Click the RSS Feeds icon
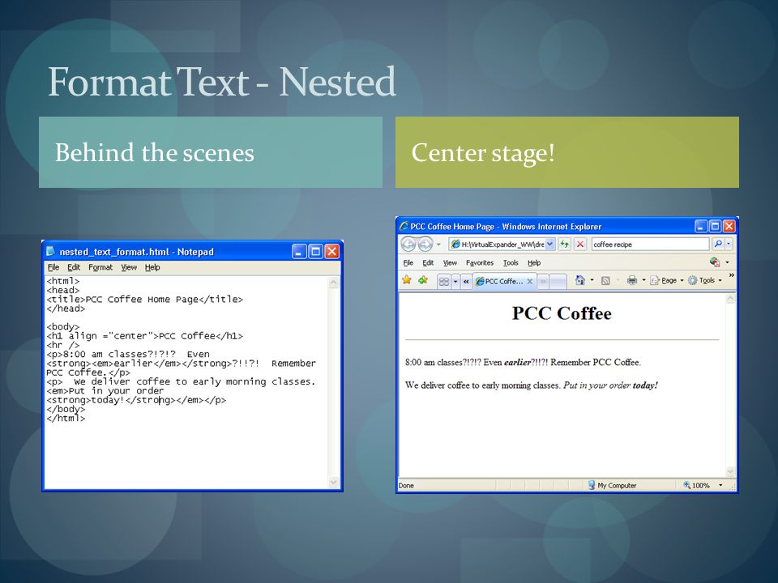This screenshot has height=583, width=778. coord(605,281)
